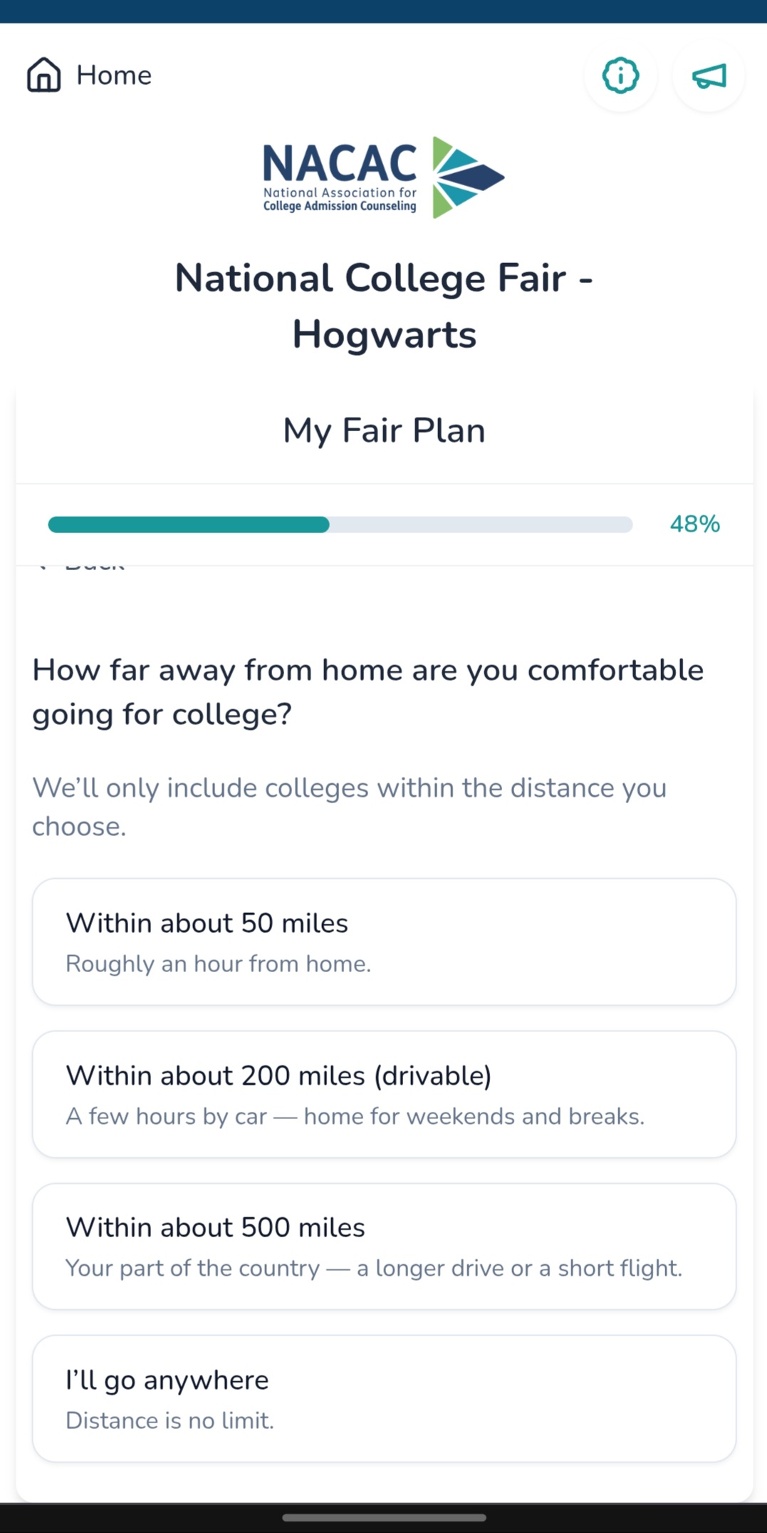The image size is (767, 1533).
Task: Tap the house icon beside Home
Action: 44,75
